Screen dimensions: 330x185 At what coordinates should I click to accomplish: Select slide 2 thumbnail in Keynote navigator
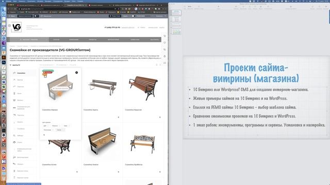pos(176,20)
